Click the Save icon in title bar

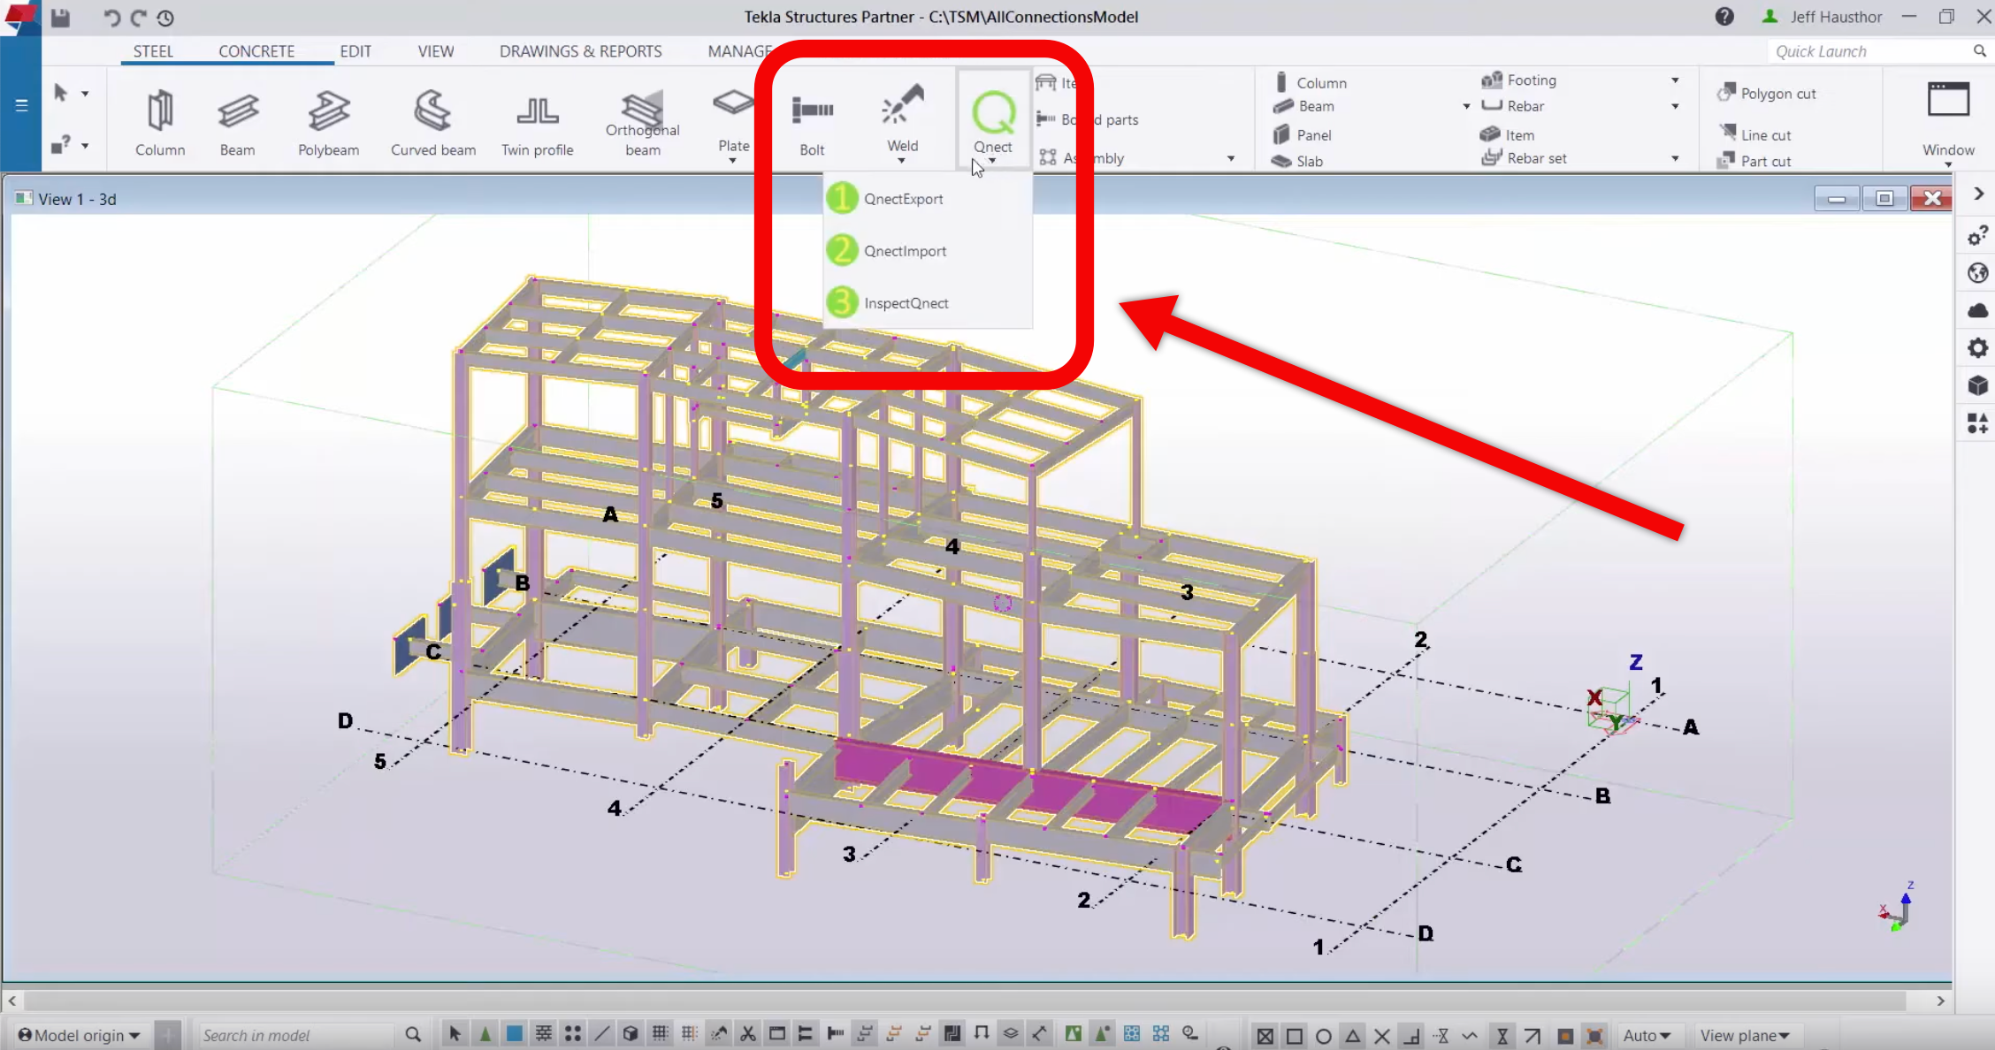click(60, 18)
